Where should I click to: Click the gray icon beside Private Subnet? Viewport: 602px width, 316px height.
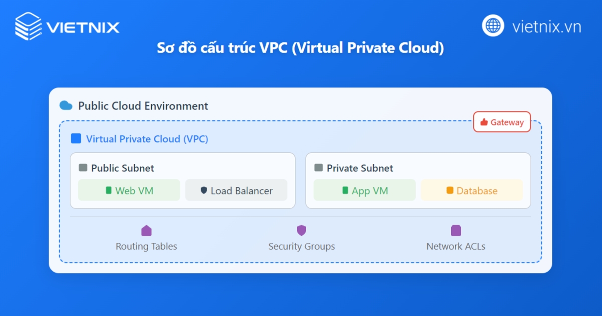pos(319,168)
